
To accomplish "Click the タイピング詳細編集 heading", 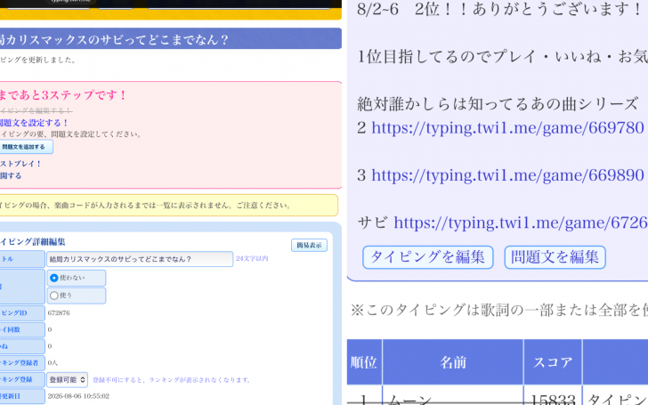I will [x=33, y=242].
